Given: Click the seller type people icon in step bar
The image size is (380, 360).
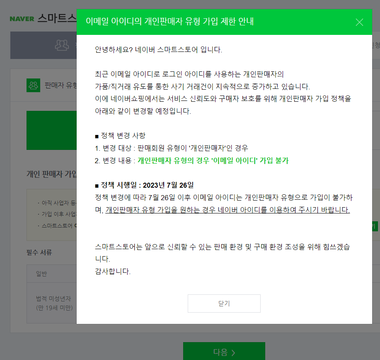Looking at the screenshot, I should click(62, 45).
